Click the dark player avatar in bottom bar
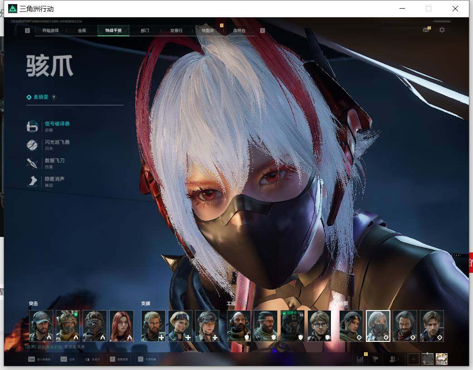The width and height of the screenshot is (473, 370). tap(428, 359)
